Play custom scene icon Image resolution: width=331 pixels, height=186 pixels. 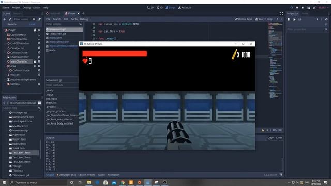(314, 8)
